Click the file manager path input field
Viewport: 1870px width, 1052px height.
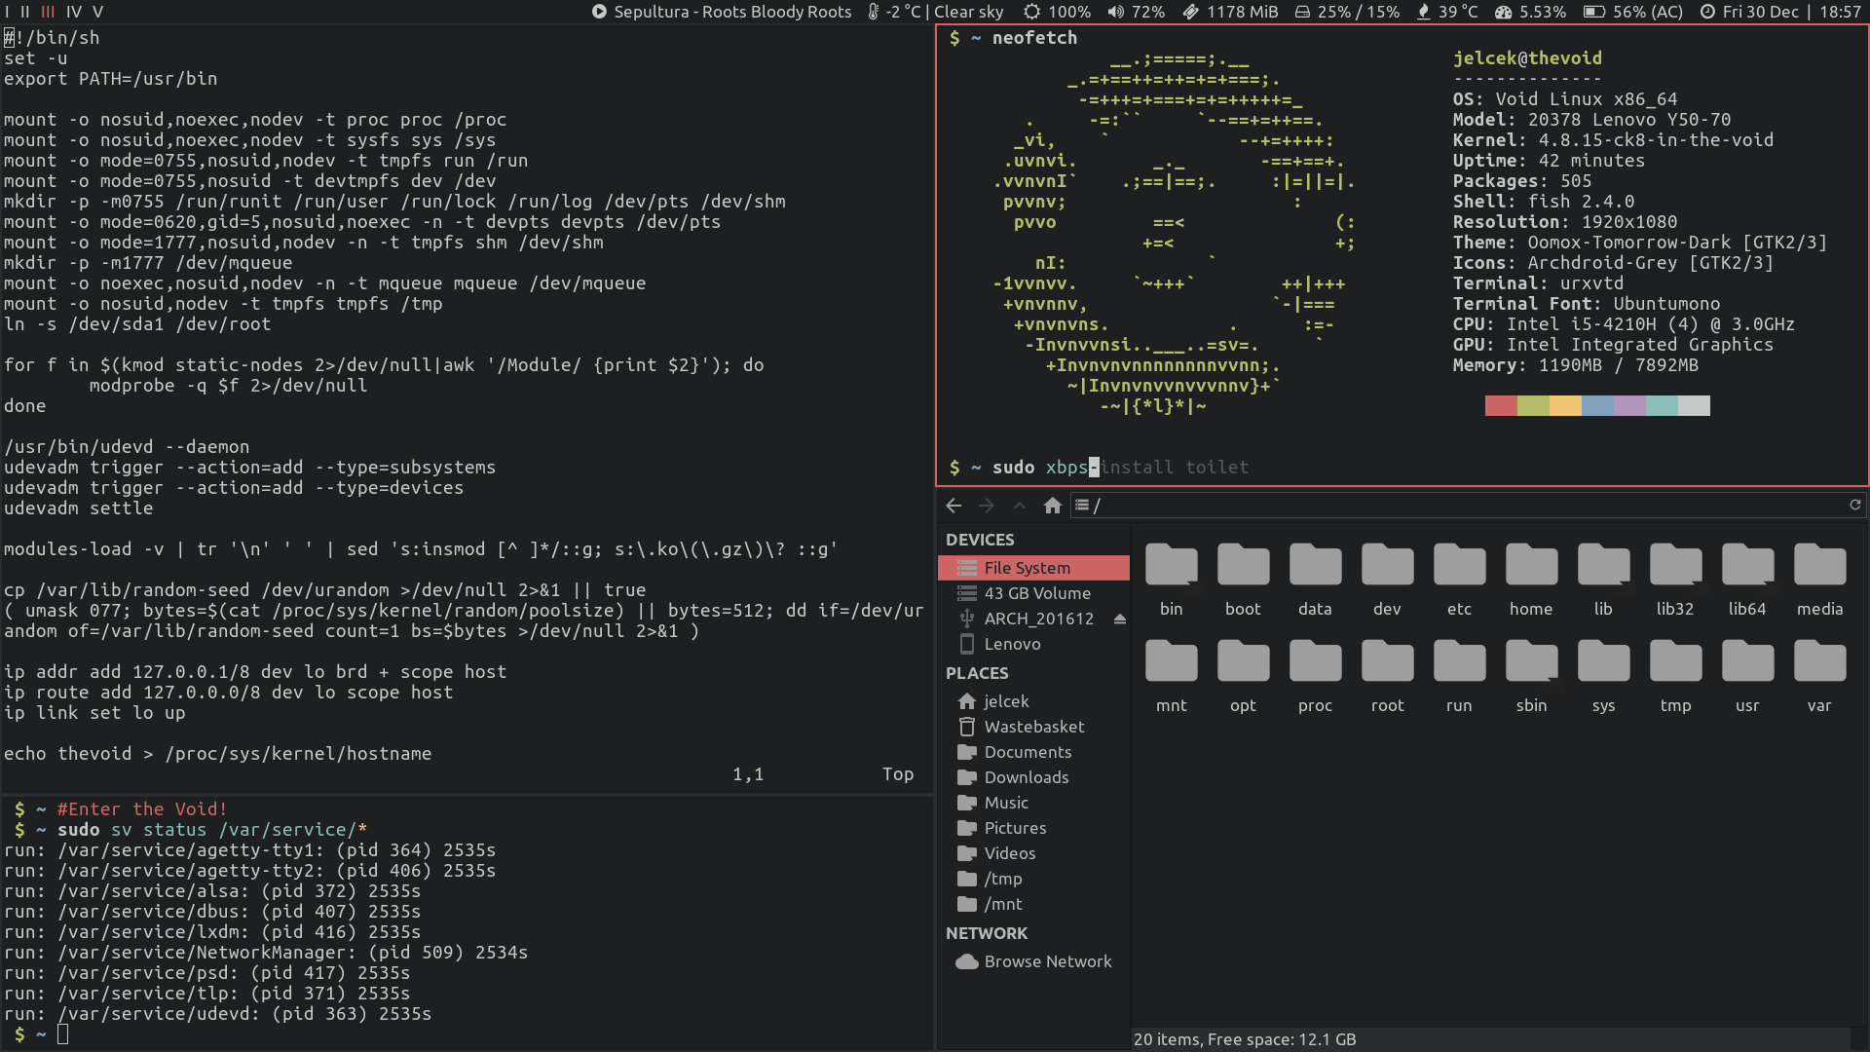[x=1467, y=506]
